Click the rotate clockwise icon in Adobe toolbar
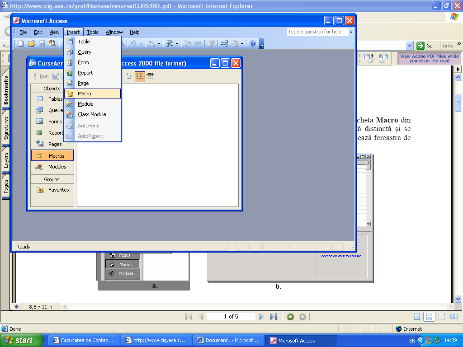This screenshot has width=463, height=347. pyautogui.click(x=369, y=58)
